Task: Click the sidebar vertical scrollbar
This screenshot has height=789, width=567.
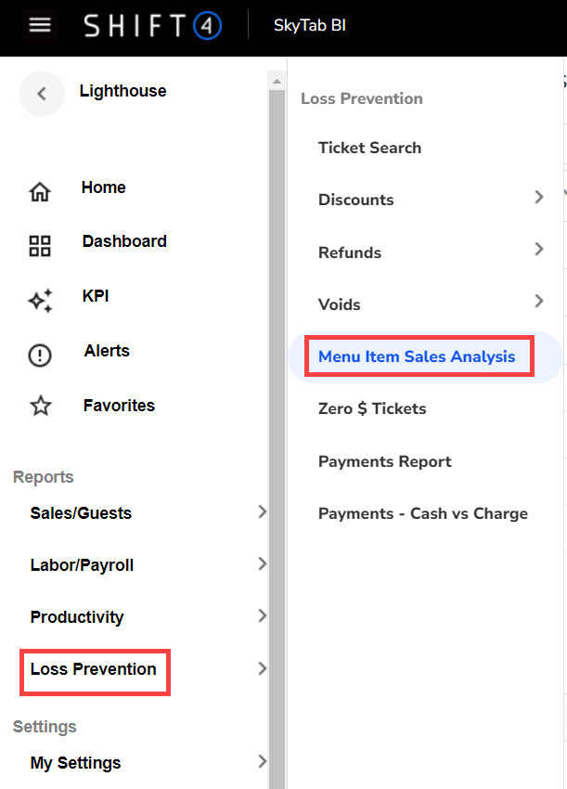Action: pyautogui.click(x=277, y=418)
